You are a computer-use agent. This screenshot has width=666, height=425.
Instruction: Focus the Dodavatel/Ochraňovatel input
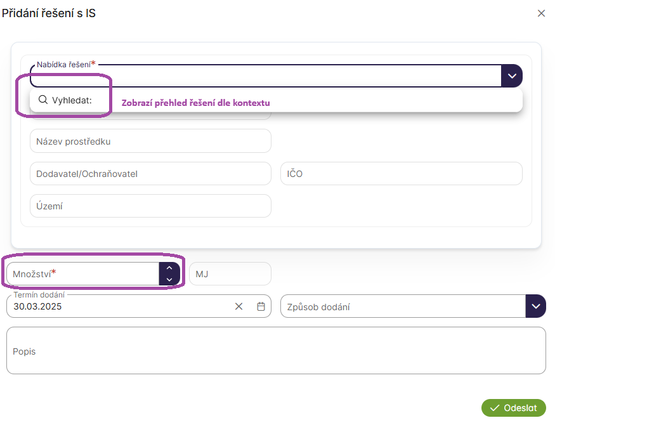(x=150, y=173)
